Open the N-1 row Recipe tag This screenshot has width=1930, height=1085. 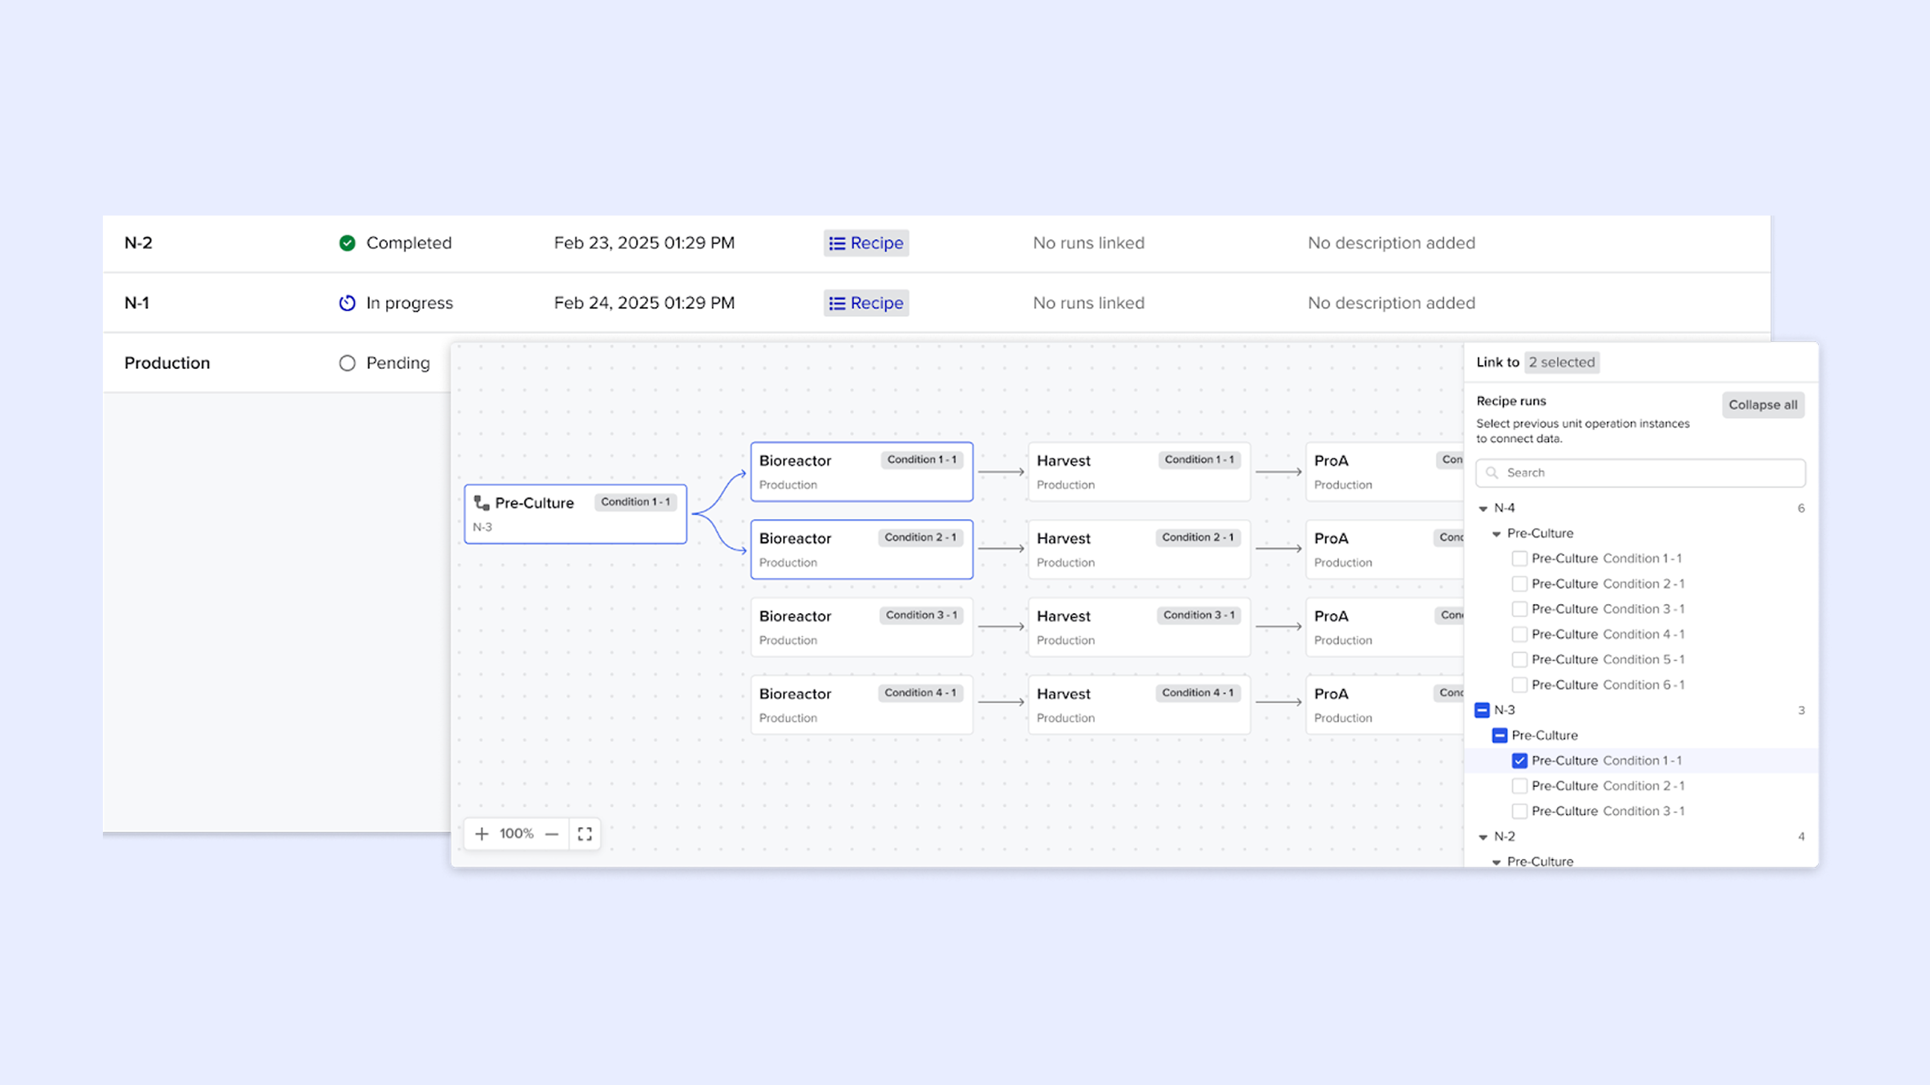pyautogui.click(x=866, y=303)
